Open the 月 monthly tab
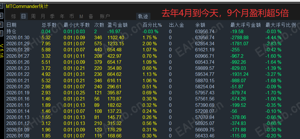The height and width of the screenshot is (139, 300). click(43, 17)
